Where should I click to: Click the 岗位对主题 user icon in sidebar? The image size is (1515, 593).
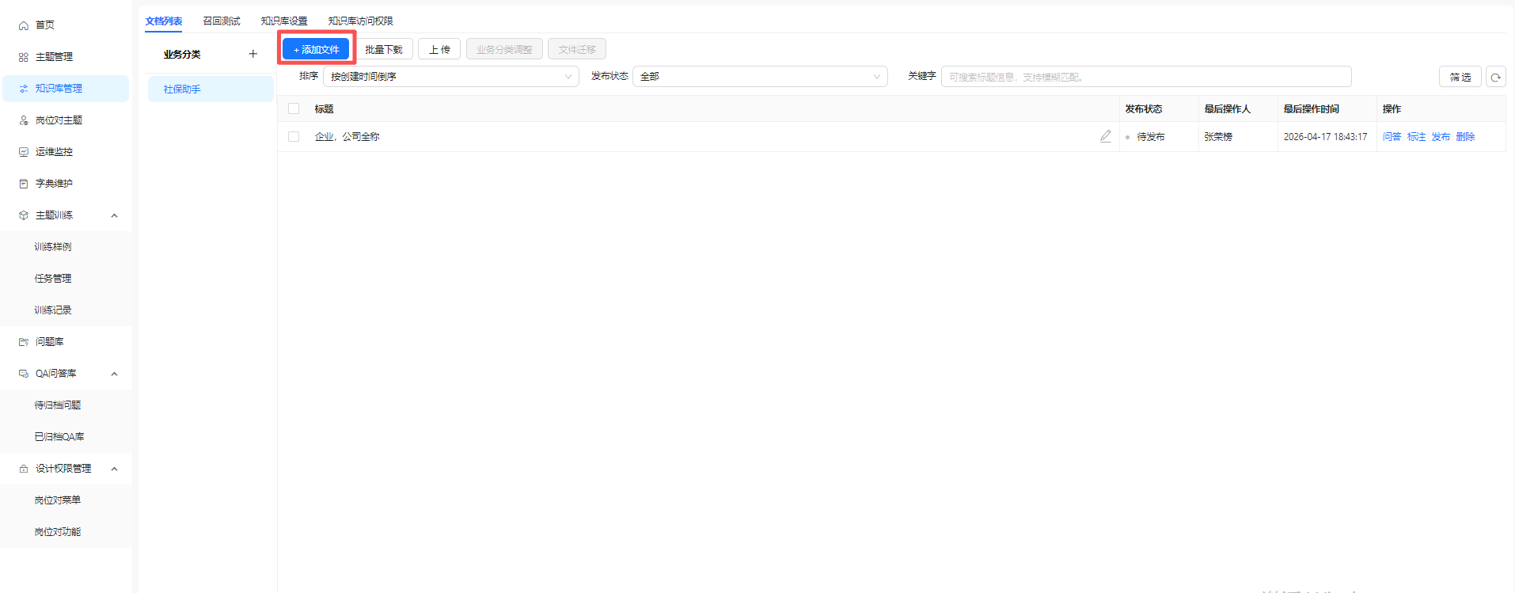[24, 120]
